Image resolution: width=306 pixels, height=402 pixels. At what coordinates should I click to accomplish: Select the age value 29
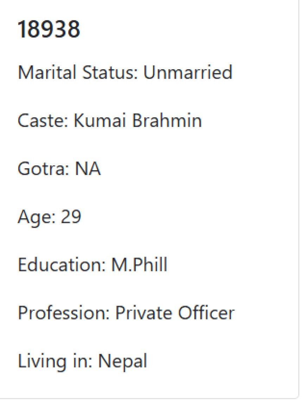71,217
